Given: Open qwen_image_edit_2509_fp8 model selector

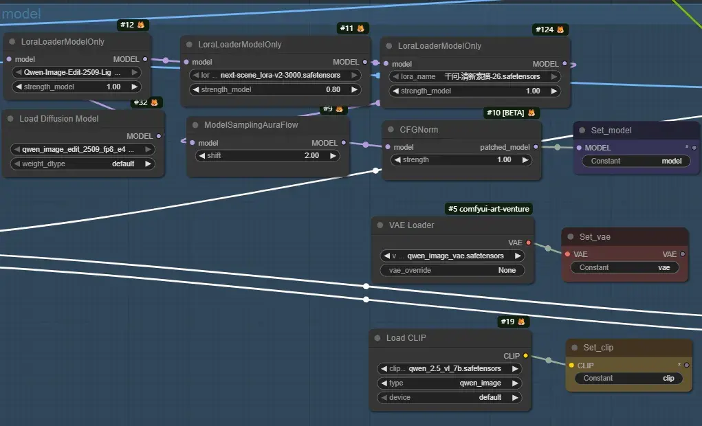Looking at the screenshot, I should [83, 149].
